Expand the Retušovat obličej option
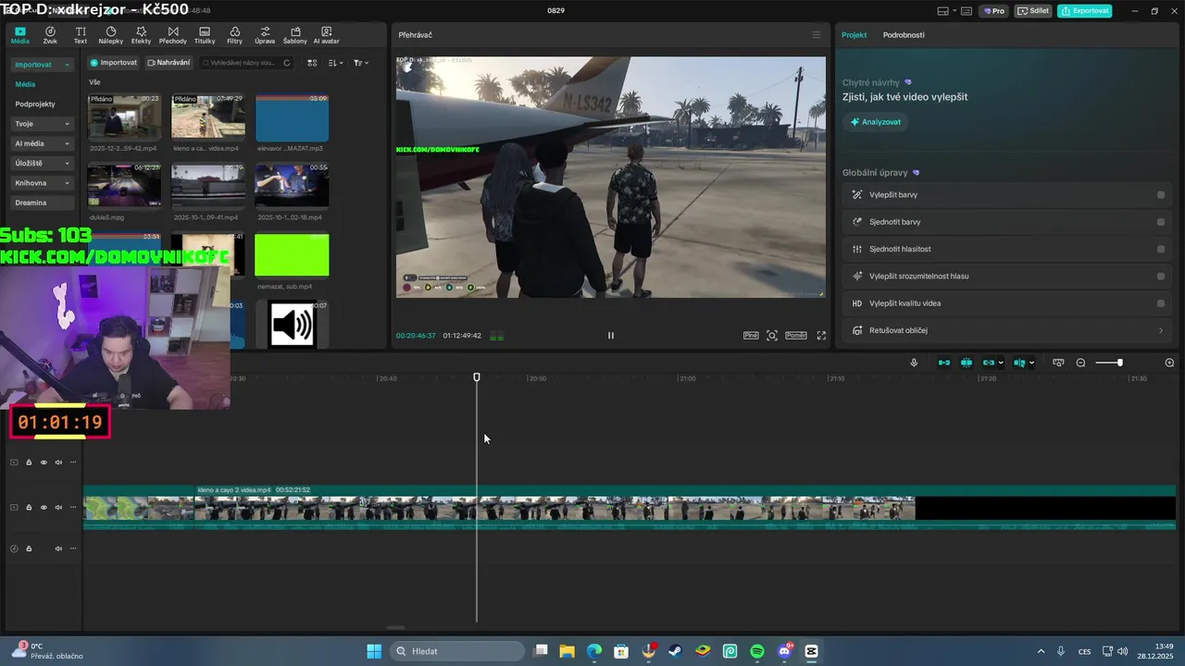1185x666 pixels. point(1161,330)
